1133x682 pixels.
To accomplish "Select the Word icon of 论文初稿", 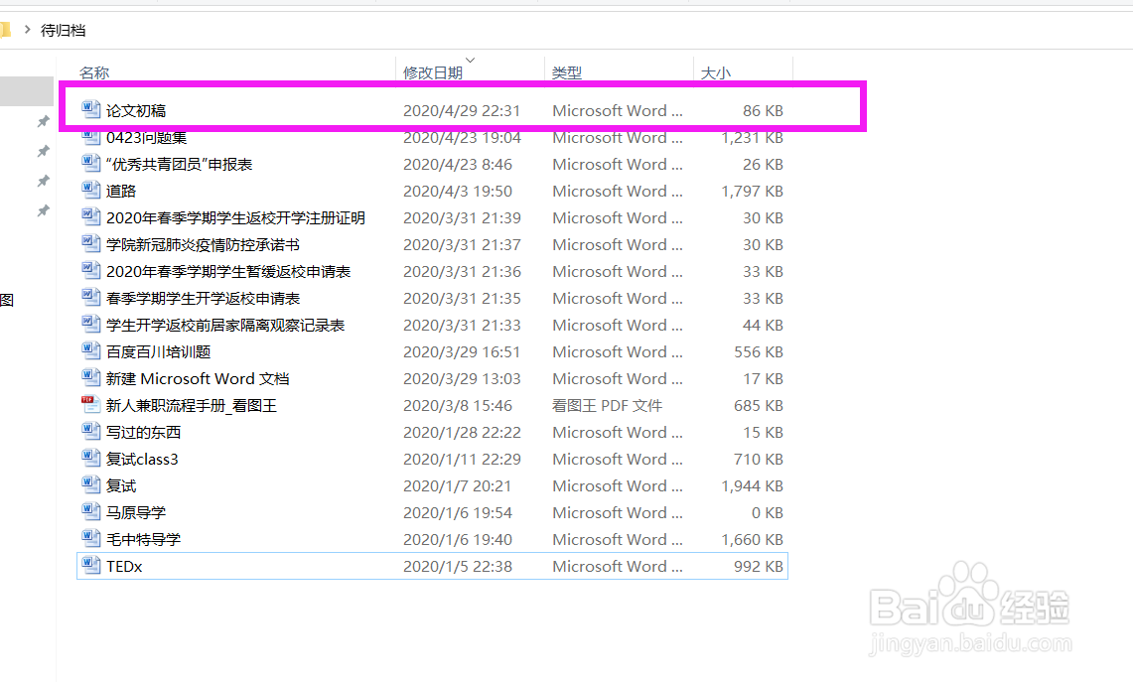I will 90,110.
